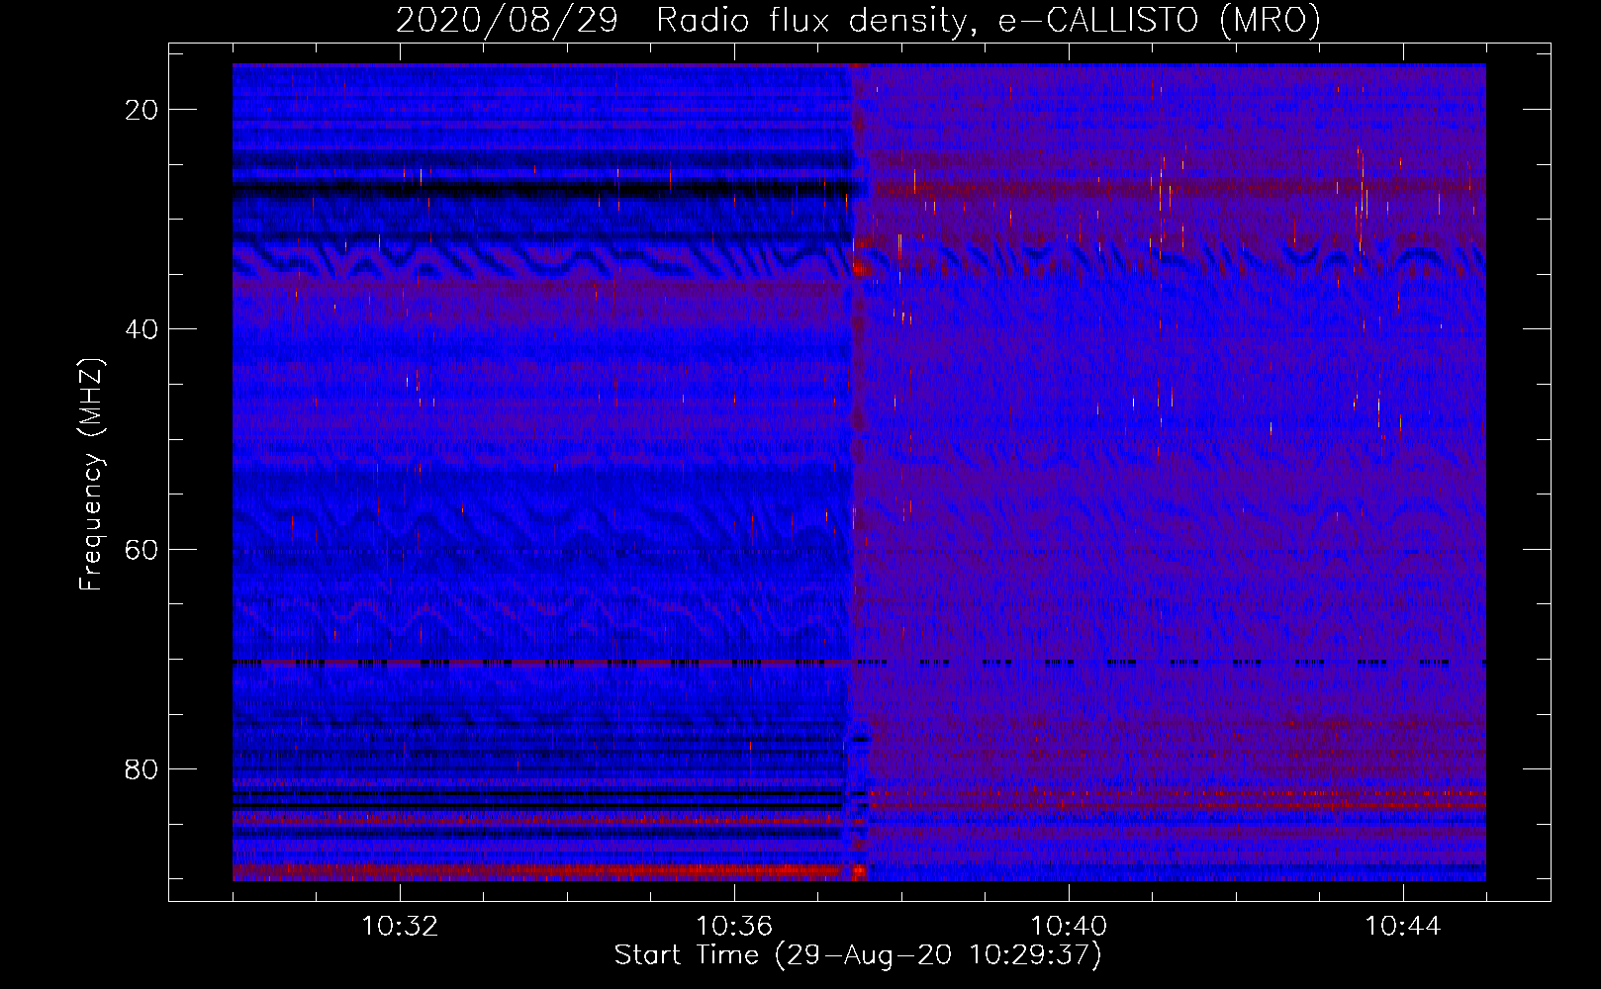Click the '10:40' time tick label
The width and height of the screenshot is (1601, 989).
1069,927
